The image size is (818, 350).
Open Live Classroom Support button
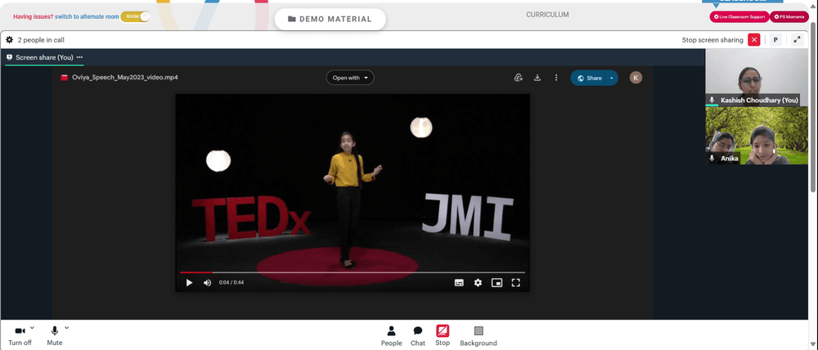[739, 16]
